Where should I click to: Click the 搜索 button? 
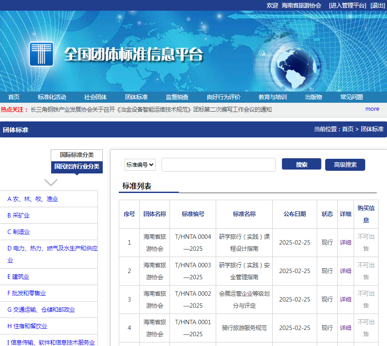pyautogui.click(x=301, y=164)
